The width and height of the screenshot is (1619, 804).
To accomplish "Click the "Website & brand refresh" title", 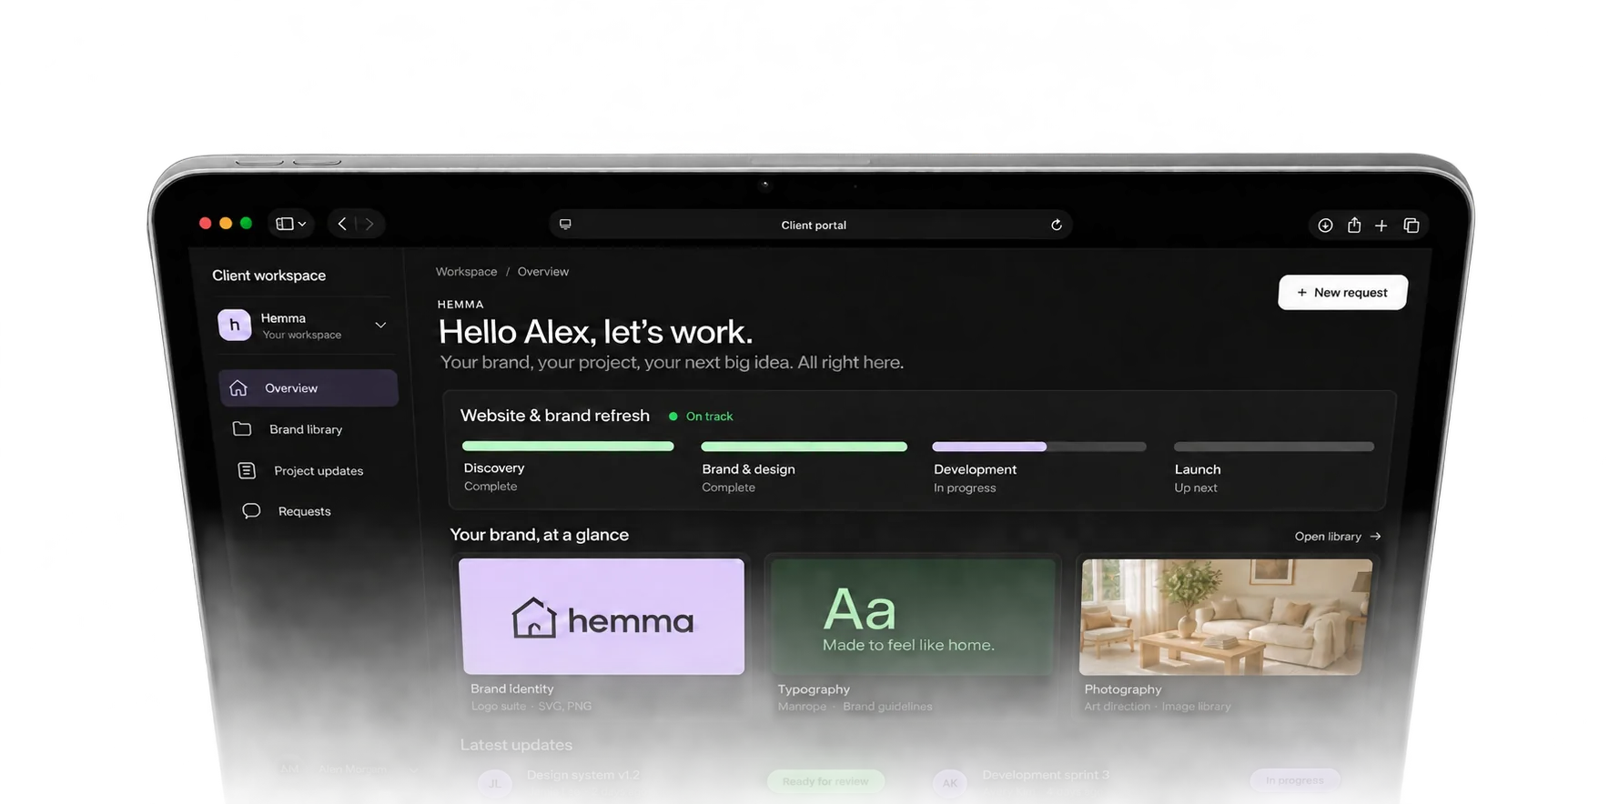I will (555, 416).
